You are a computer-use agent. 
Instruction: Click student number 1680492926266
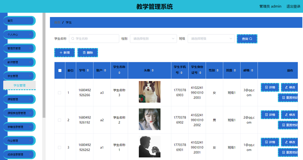tap(85, 93)
